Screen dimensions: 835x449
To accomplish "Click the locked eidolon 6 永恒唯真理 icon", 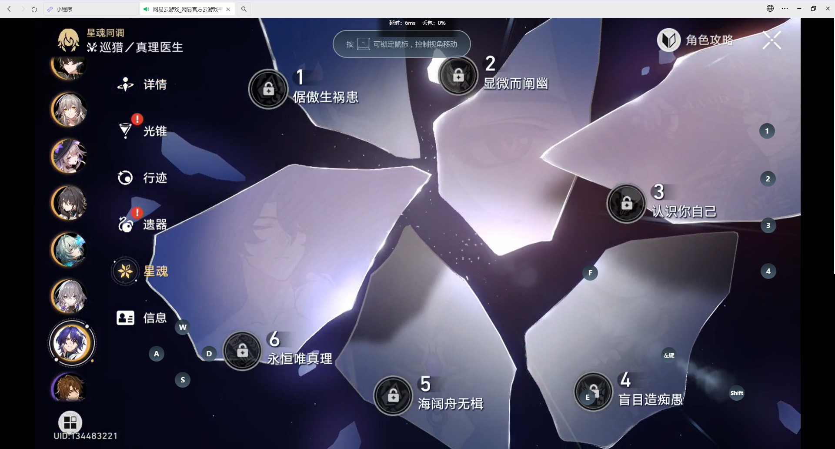I will tap(242, 351).
